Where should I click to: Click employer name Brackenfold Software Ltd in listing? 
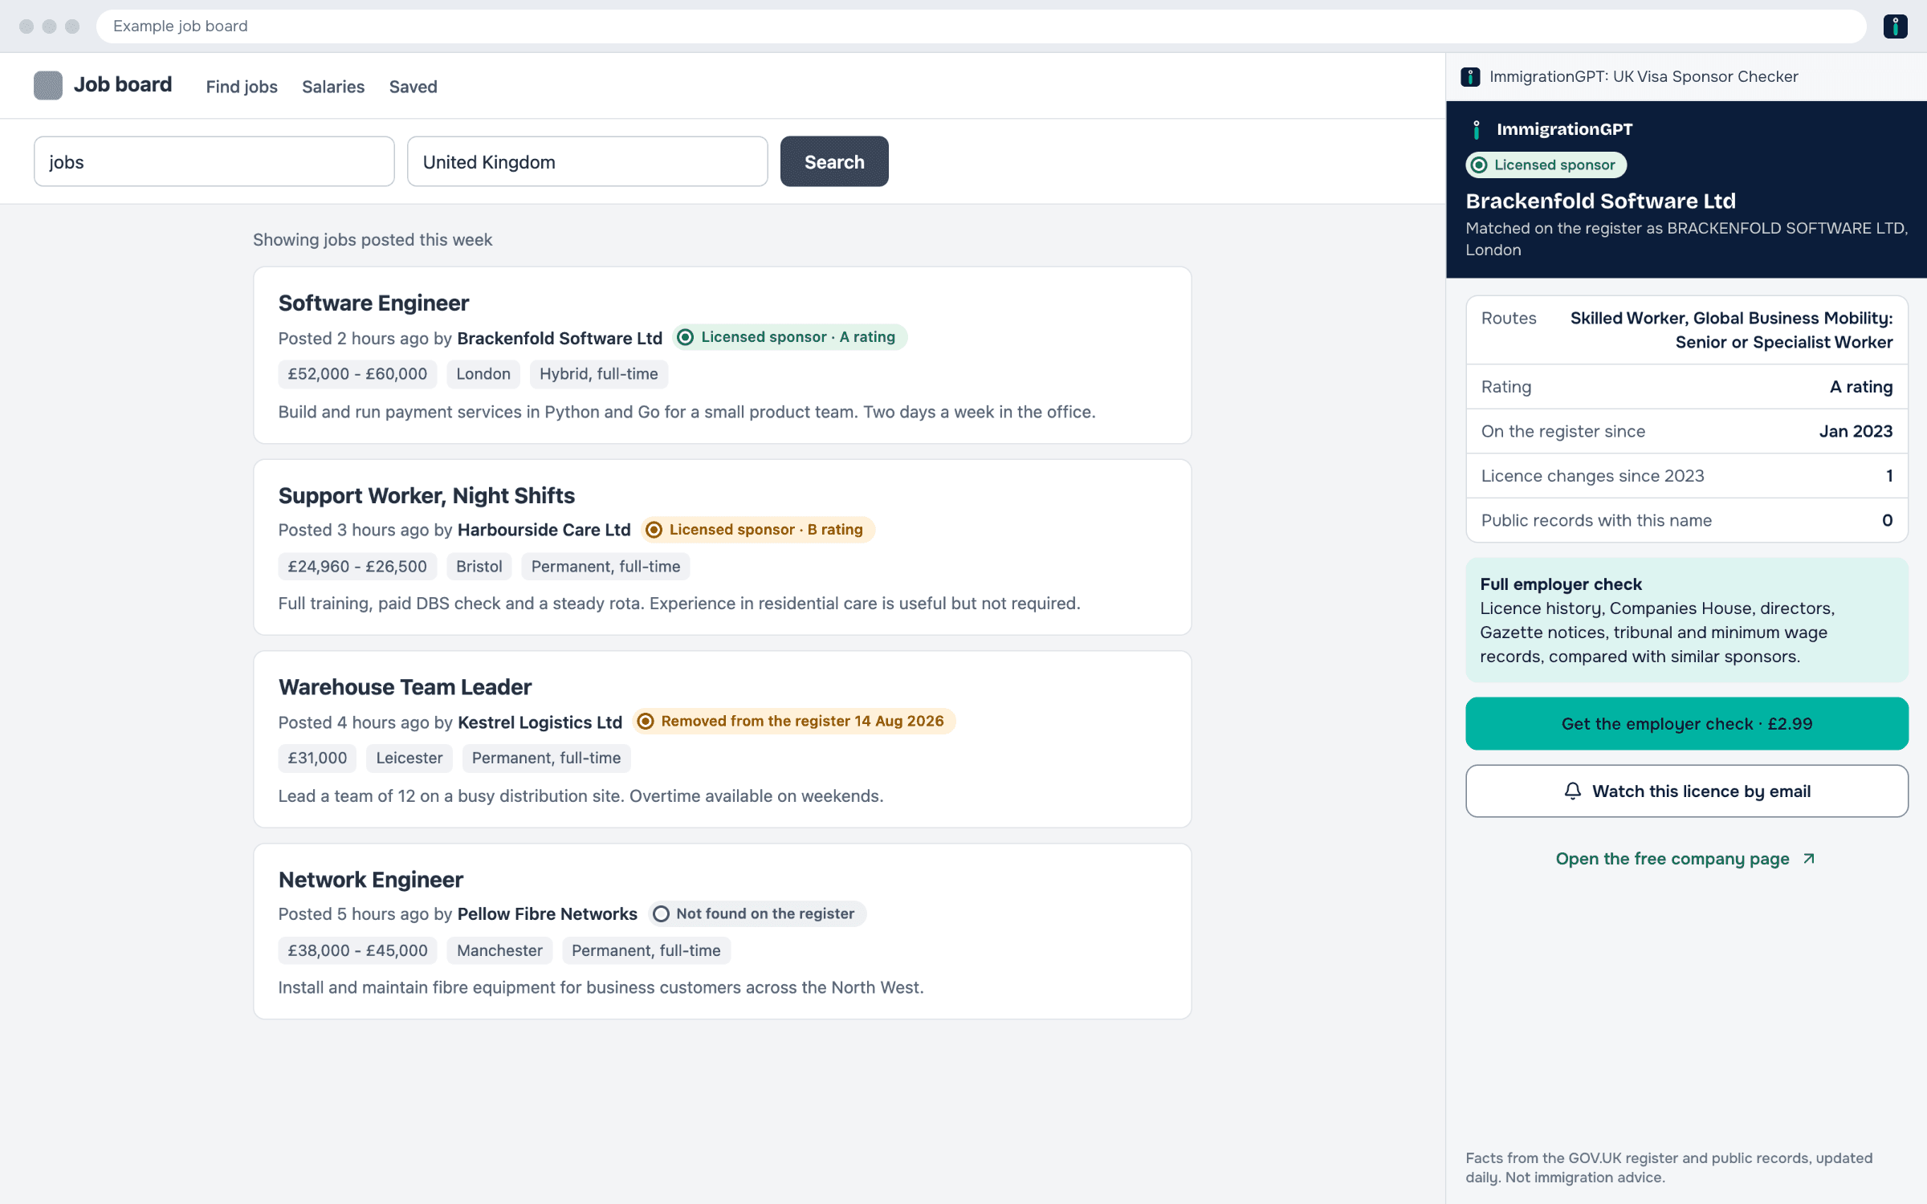tap(560, 338)
